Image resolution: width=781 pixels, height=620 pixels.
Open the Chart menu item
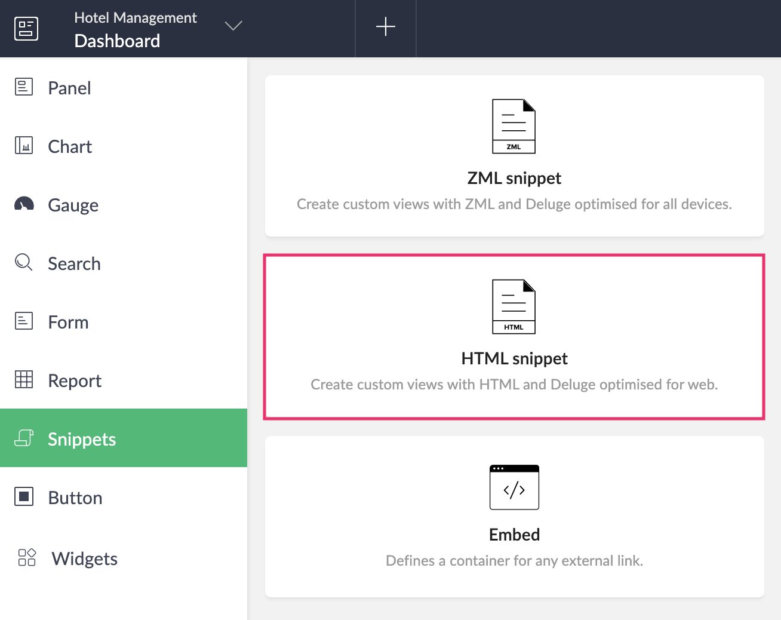coord(124,146)
